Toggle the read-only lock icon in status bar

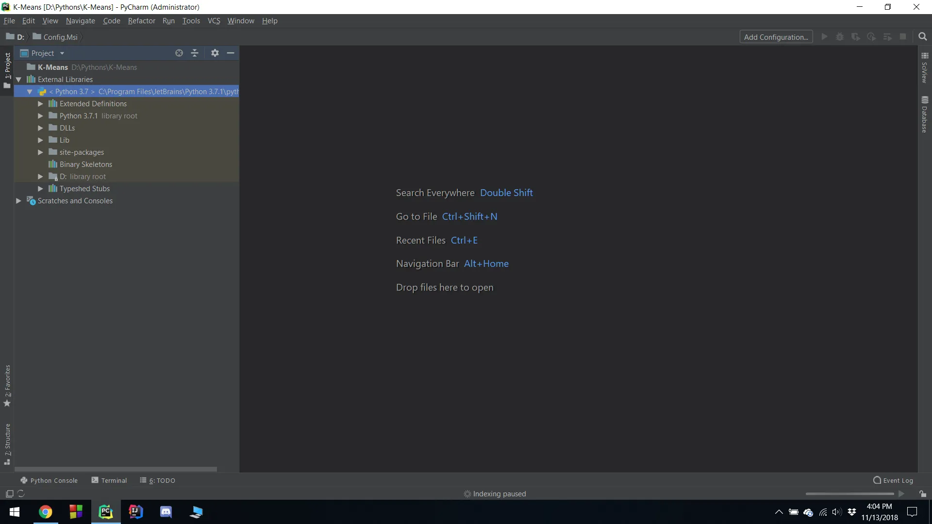(922, 494)
